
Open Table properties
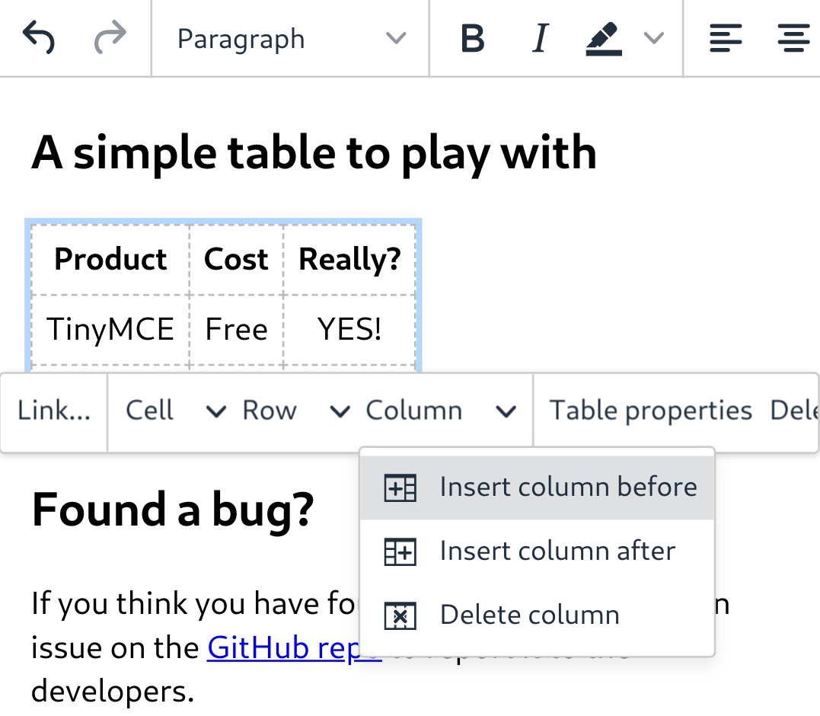click(649, 411)
